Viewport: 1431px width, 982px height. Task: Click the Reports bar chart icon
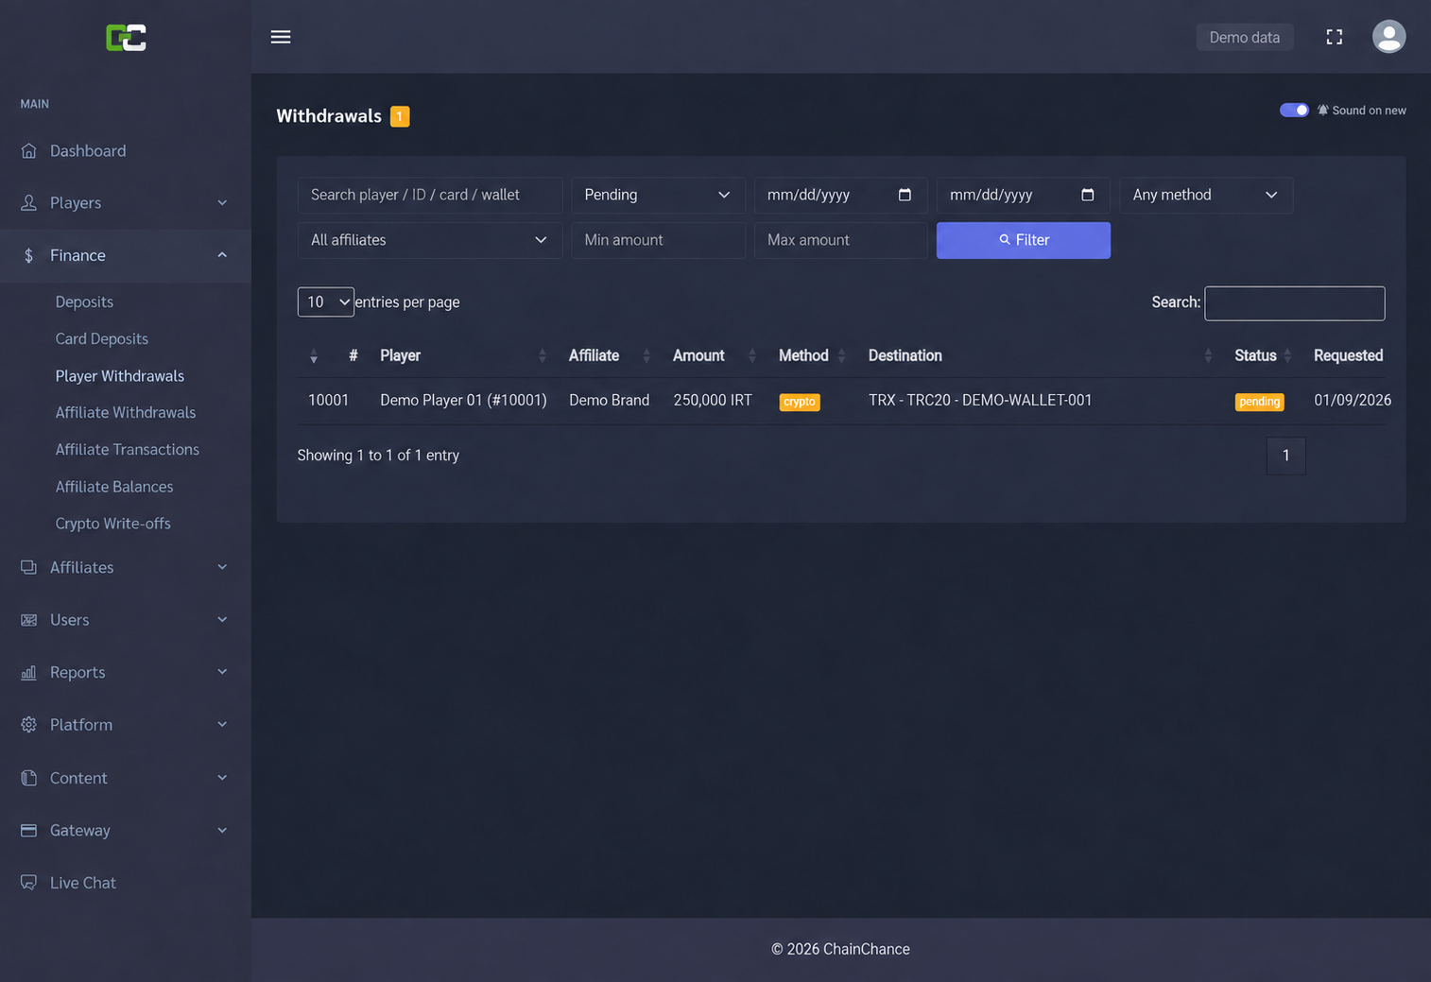click(29, 672)
